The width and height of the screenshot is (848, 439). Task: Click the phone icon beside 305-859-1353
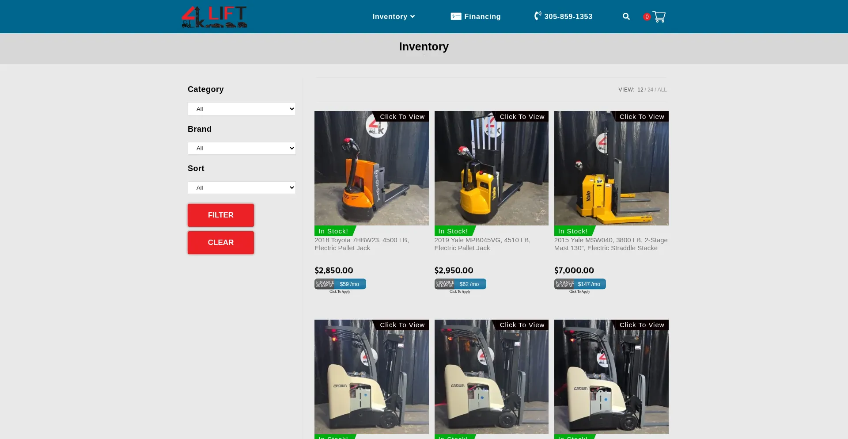click(538, 16)
